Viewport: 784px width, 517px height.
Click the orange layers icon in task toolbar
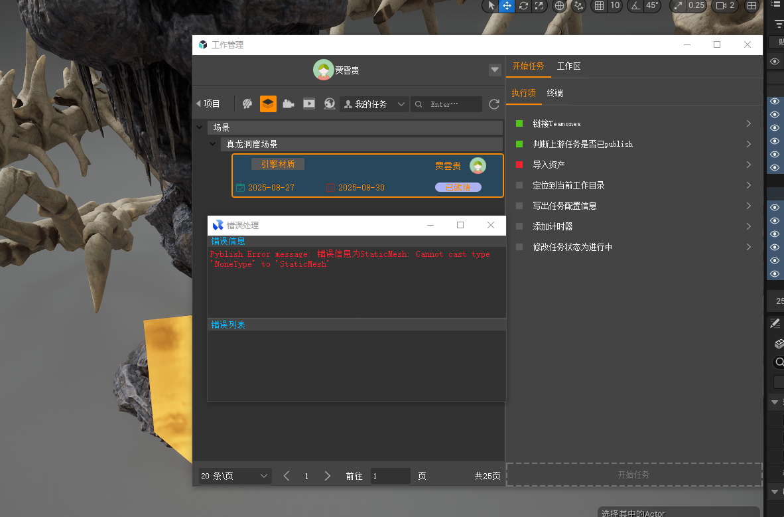coord(268,104)
